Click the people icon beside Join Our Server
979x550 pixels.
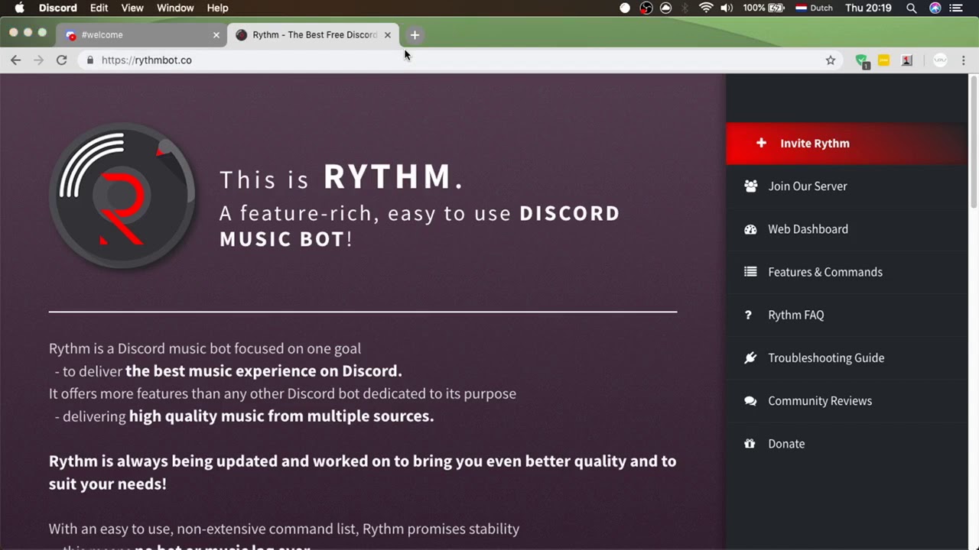tap(750, 186)
